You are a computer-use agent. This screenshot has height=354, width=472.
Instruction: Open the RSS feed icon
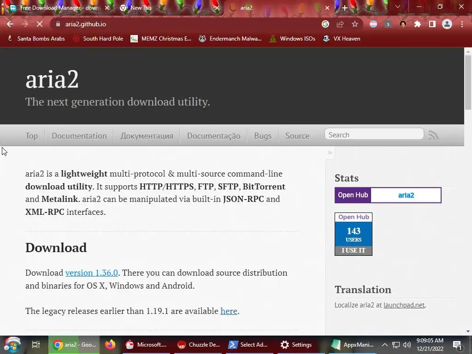tap(433, 135)
